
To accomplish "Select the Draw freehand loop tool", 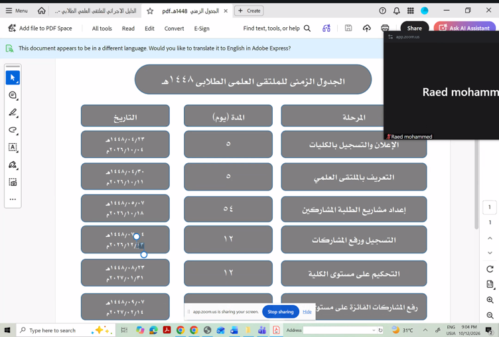I will (13, 130).
